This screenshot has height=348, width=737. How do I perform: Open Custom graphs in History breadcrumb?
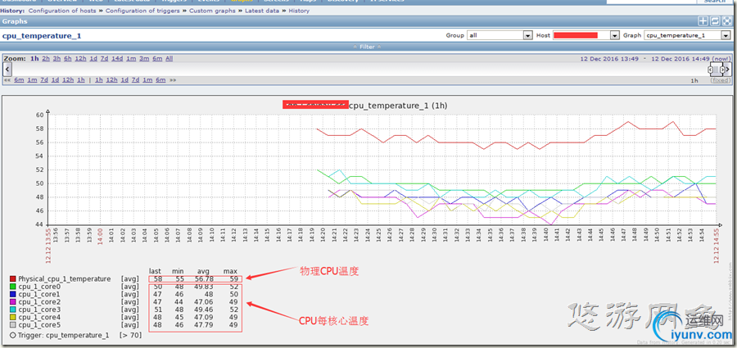click(212, 11)
